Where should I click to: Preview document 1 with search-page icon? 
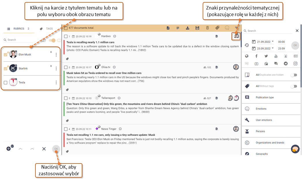217,36
